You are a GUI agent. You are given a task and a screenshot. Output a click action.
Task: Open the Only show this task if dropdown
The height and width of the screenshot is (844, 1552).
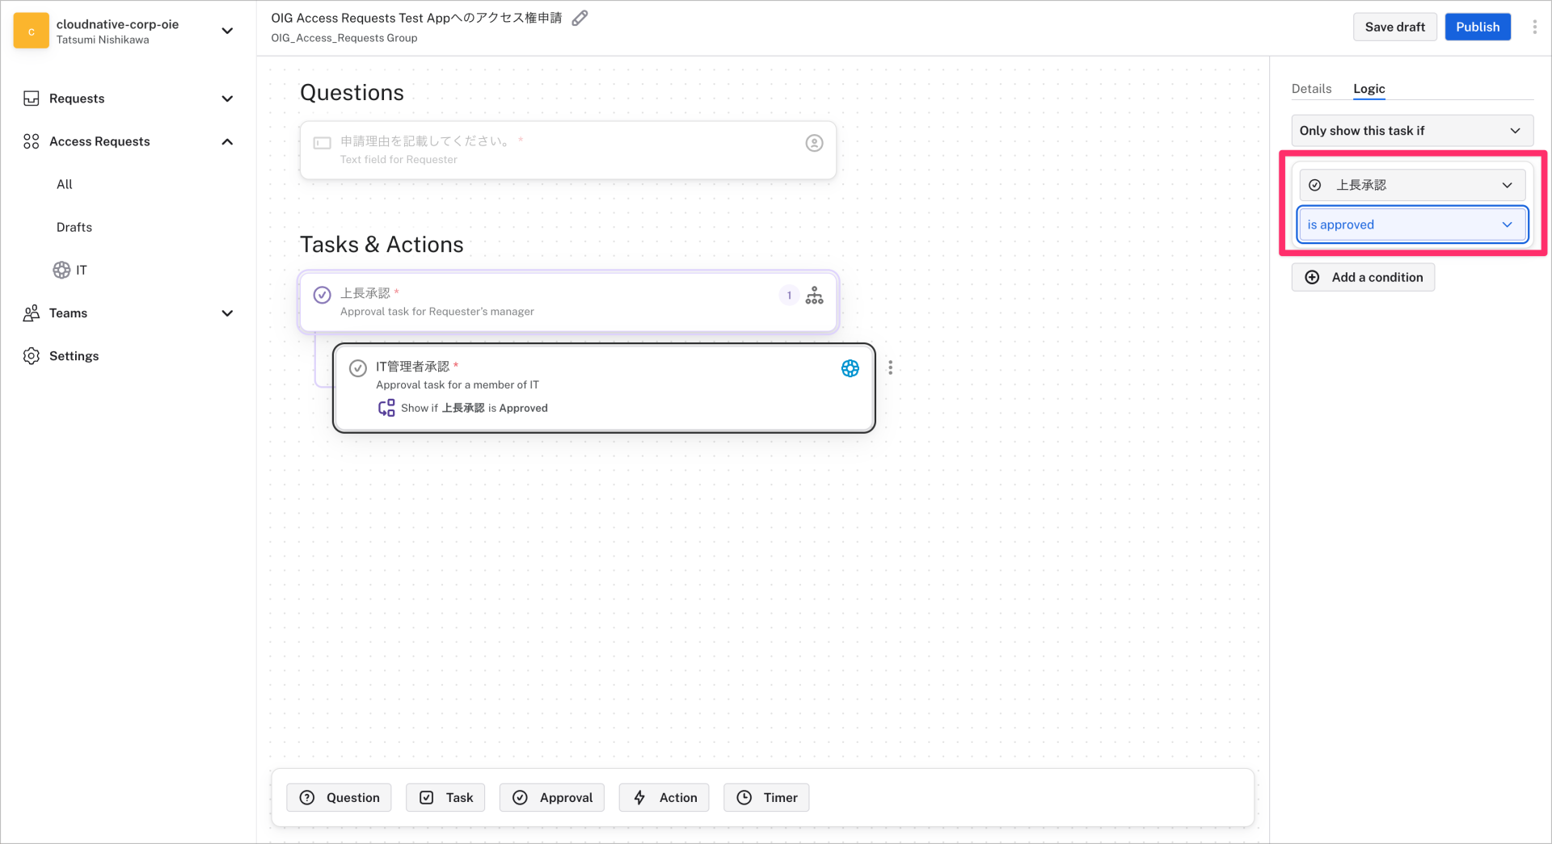(1411, 130)
